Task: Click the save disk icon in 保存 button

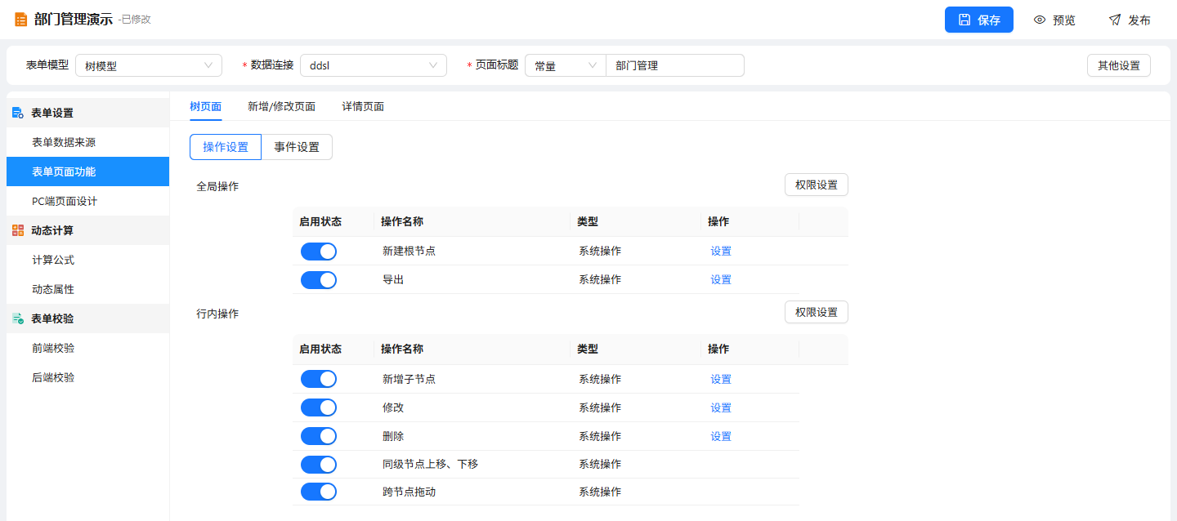Action: click(964, 20)
